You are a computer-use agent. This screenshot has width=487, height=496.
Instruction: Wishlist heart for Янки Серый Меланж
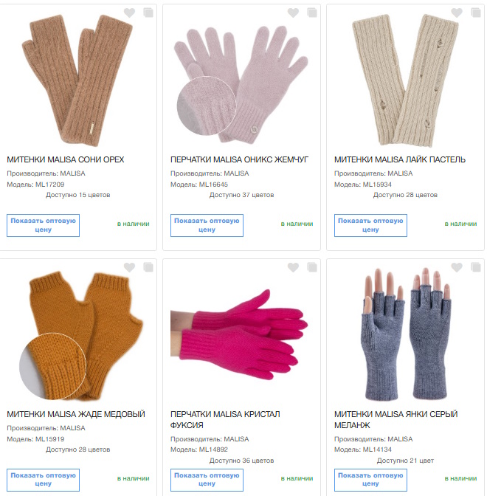457,268
